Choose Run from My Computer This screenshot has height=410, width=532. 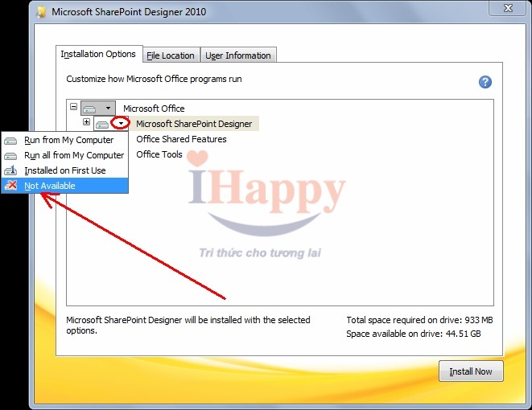coord(64,140)
